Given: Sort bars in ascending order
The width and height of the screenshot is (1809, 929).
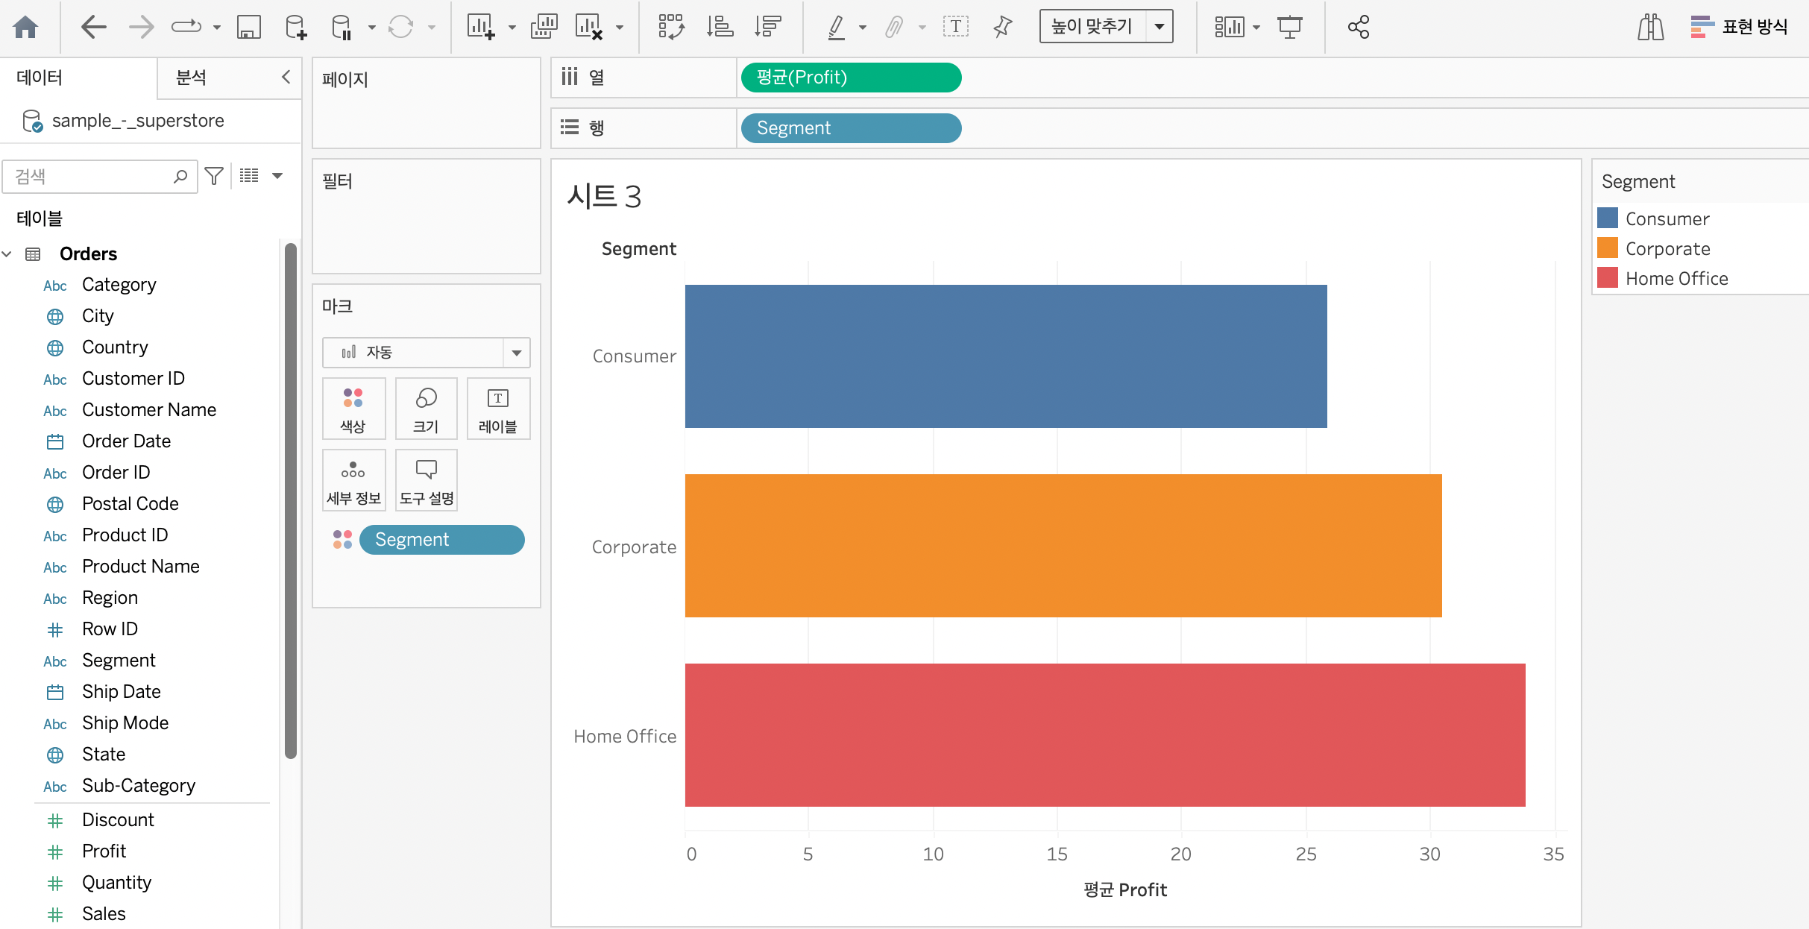Looking at the screenshot, I should tap(720, 28).
